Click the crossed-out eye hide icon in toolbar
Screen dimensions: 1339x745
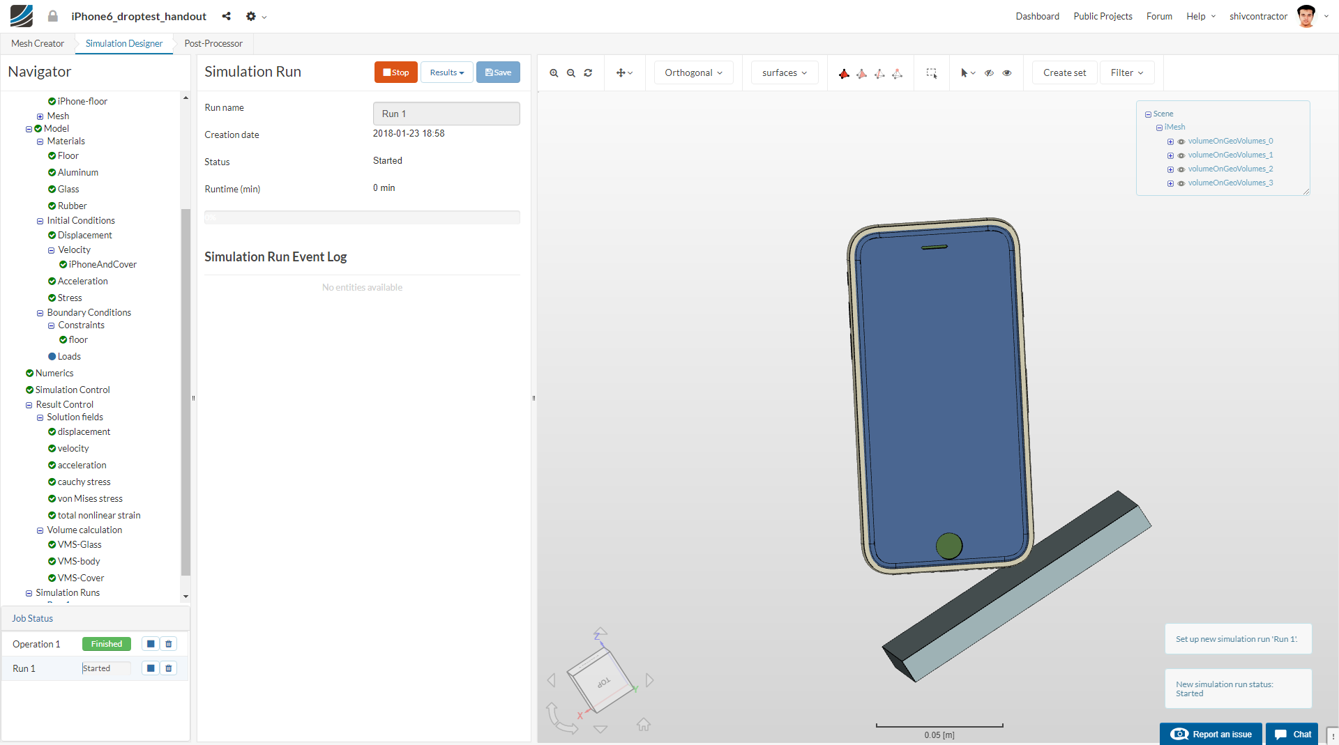click(x=989, y=73)
